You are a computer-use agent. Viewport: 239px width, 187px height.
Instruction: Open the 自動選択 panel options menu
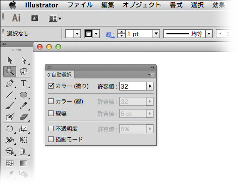point(151,75)
